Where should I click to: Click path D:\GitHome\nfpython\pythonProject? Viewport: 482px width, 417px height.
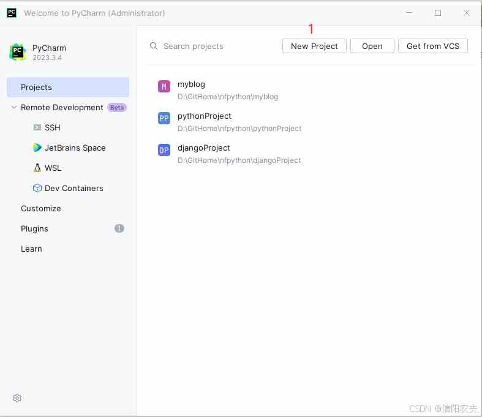[x=239, y=129]
